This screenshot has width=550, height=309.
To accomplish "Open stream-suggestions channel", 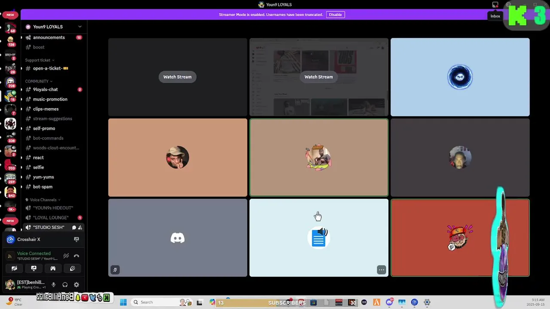I will coord(53,118).
